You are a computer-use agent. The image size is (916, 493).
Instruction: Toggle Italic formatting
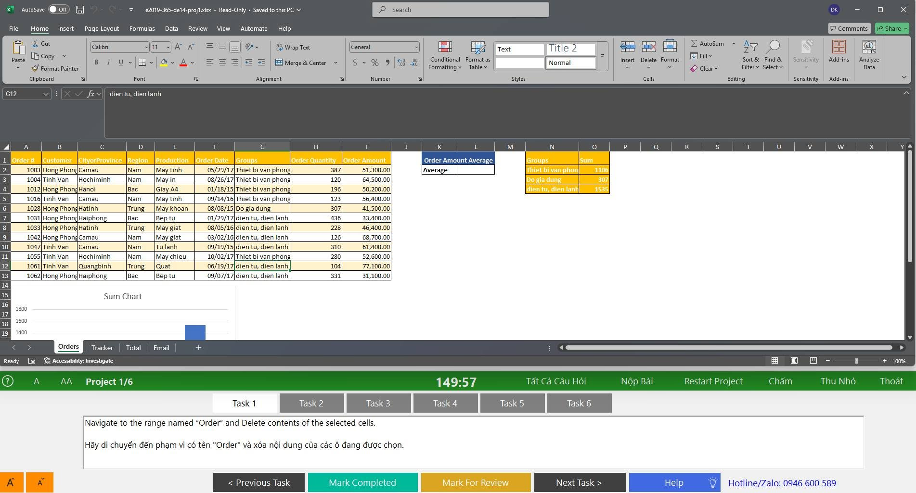[x=108, y=63]
